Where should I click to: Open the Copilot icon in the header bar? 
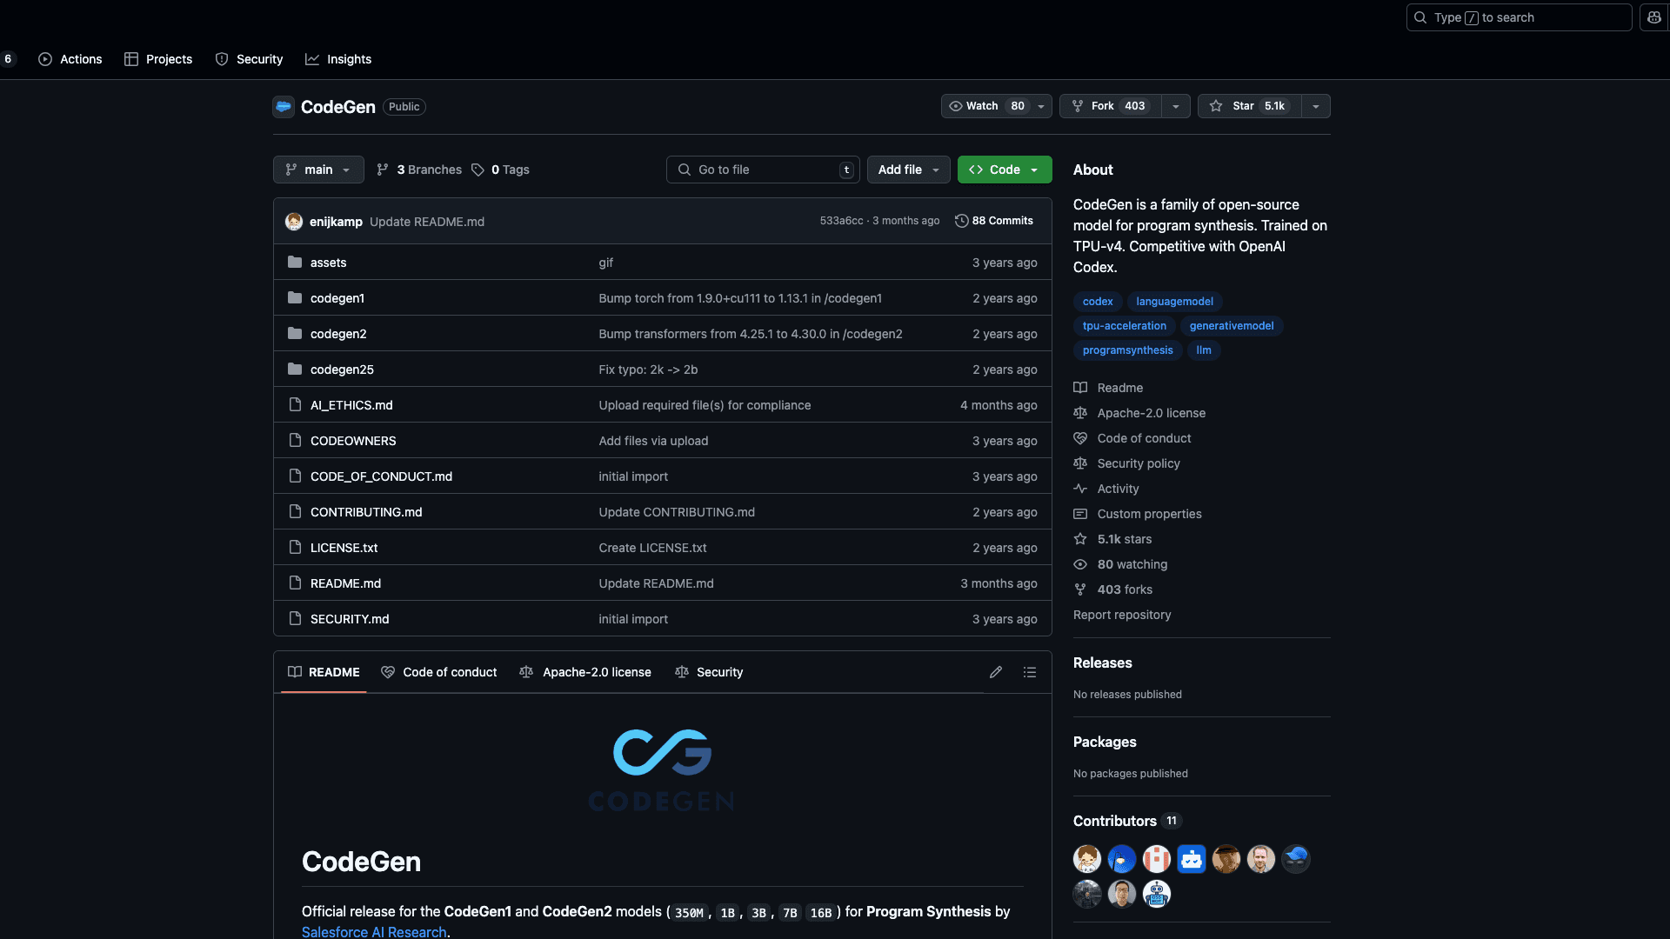pyautogui.click(x=1653, y=17)
